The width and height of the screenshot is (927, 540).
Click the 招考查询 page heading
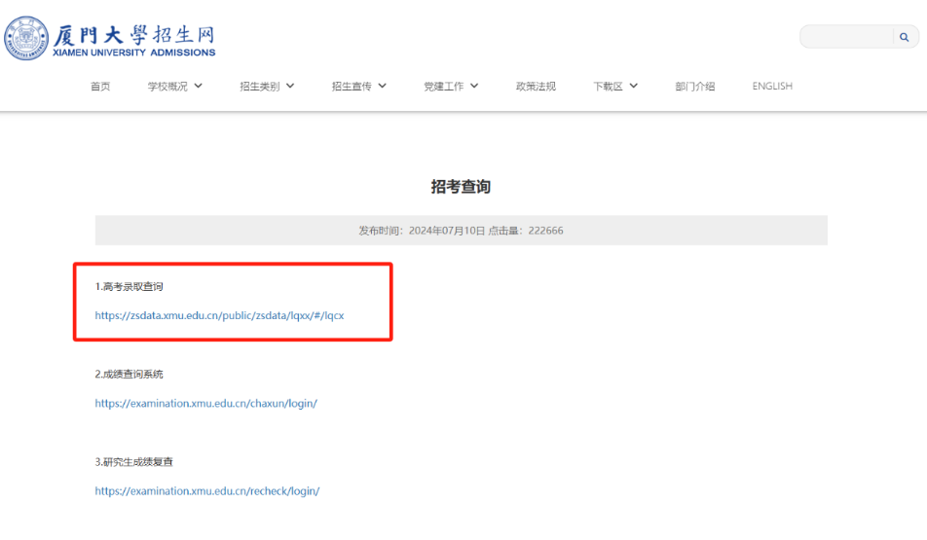[x=461, y=187]
